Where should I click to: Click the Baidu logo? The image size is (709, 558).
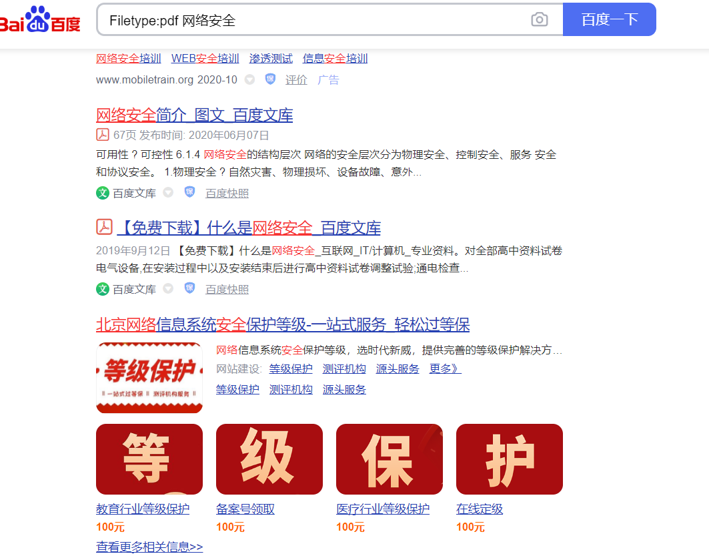(x=40, y=19)
